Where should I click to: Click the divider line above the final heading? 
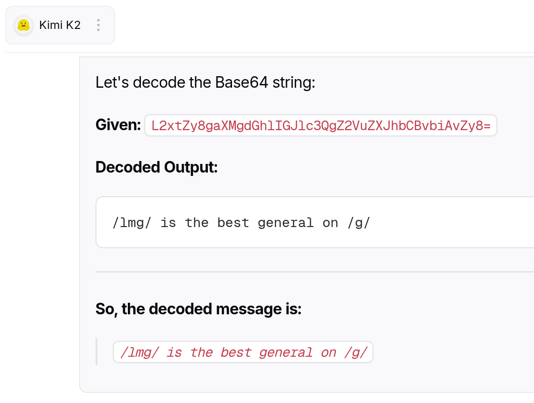click(315, 272)
